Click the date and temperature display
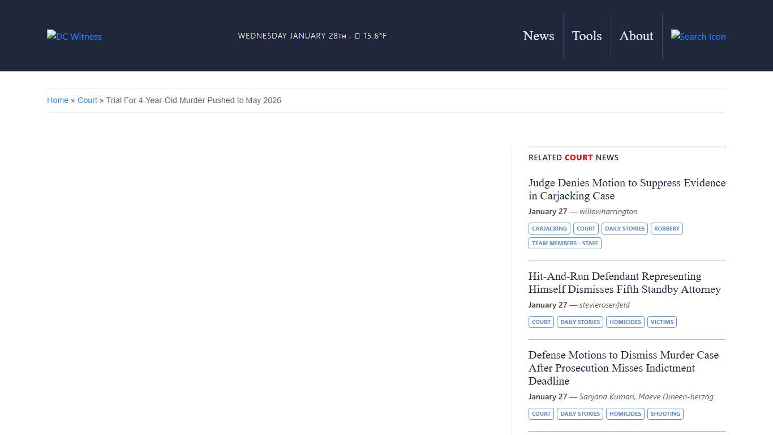 [x=312, y=36]
